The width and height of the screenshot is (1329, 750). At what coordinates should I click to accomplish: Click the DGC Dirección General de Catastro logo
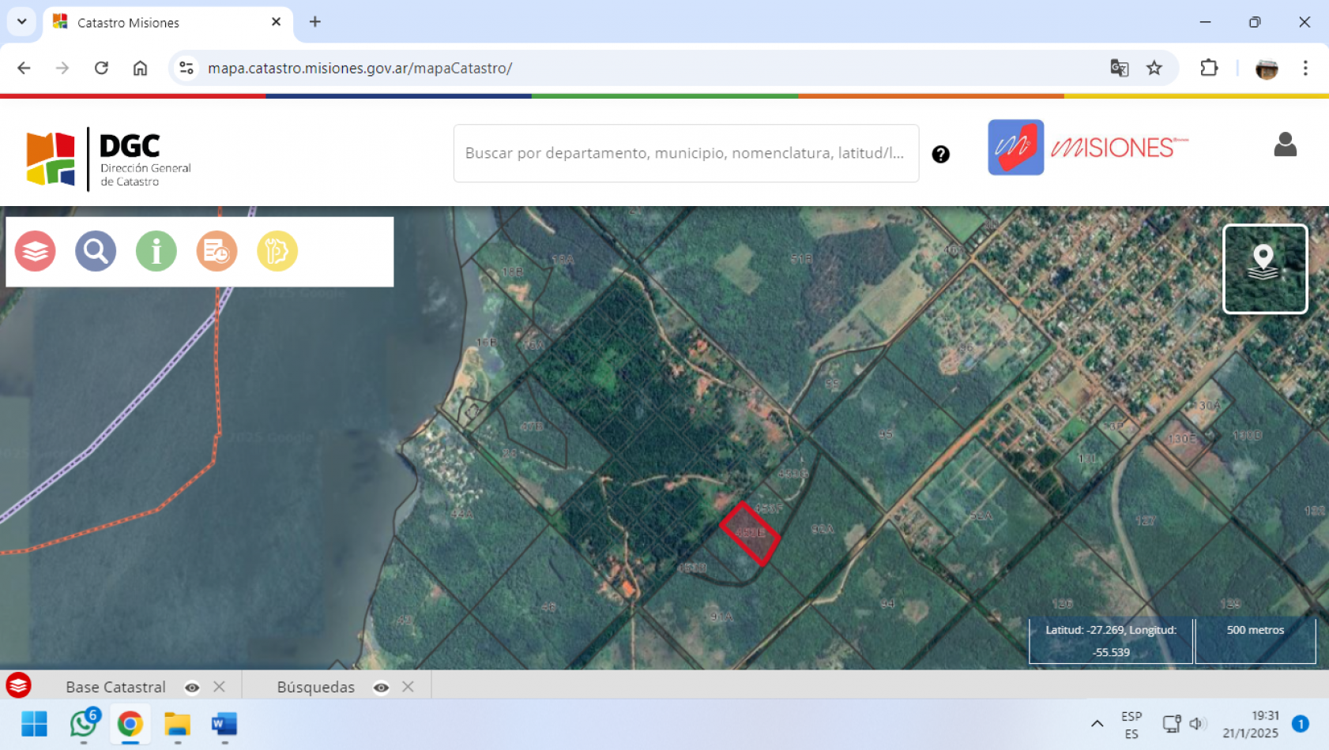[108, 159]
